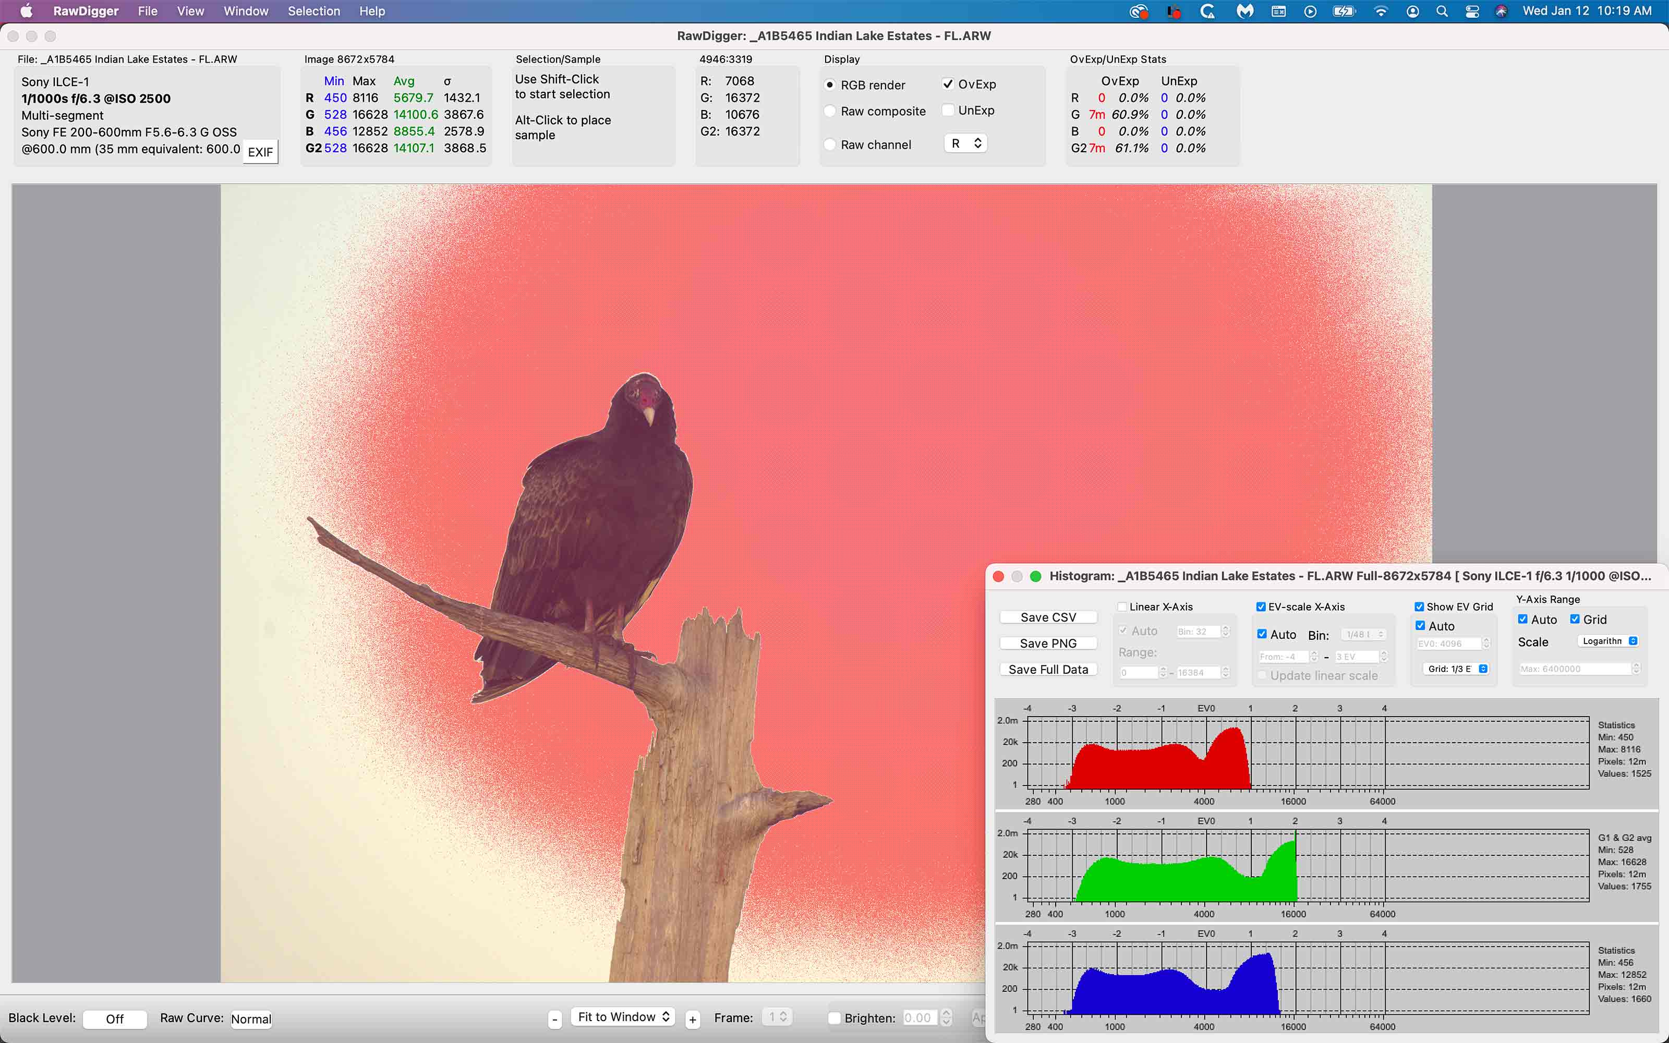The image size is (1669, 1043).
Task: Open Control Center toggles icon
Action: (1472, 11)
